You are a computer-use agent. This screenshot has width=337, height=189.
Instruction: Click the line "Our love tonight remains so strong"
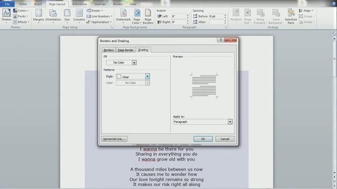click(166, 180)
